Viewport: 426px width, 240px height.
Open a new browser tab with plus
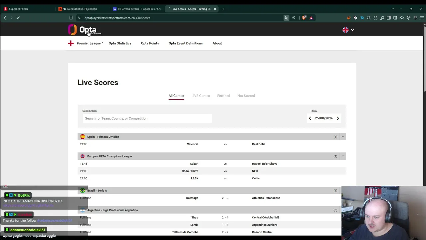point(223,9)
